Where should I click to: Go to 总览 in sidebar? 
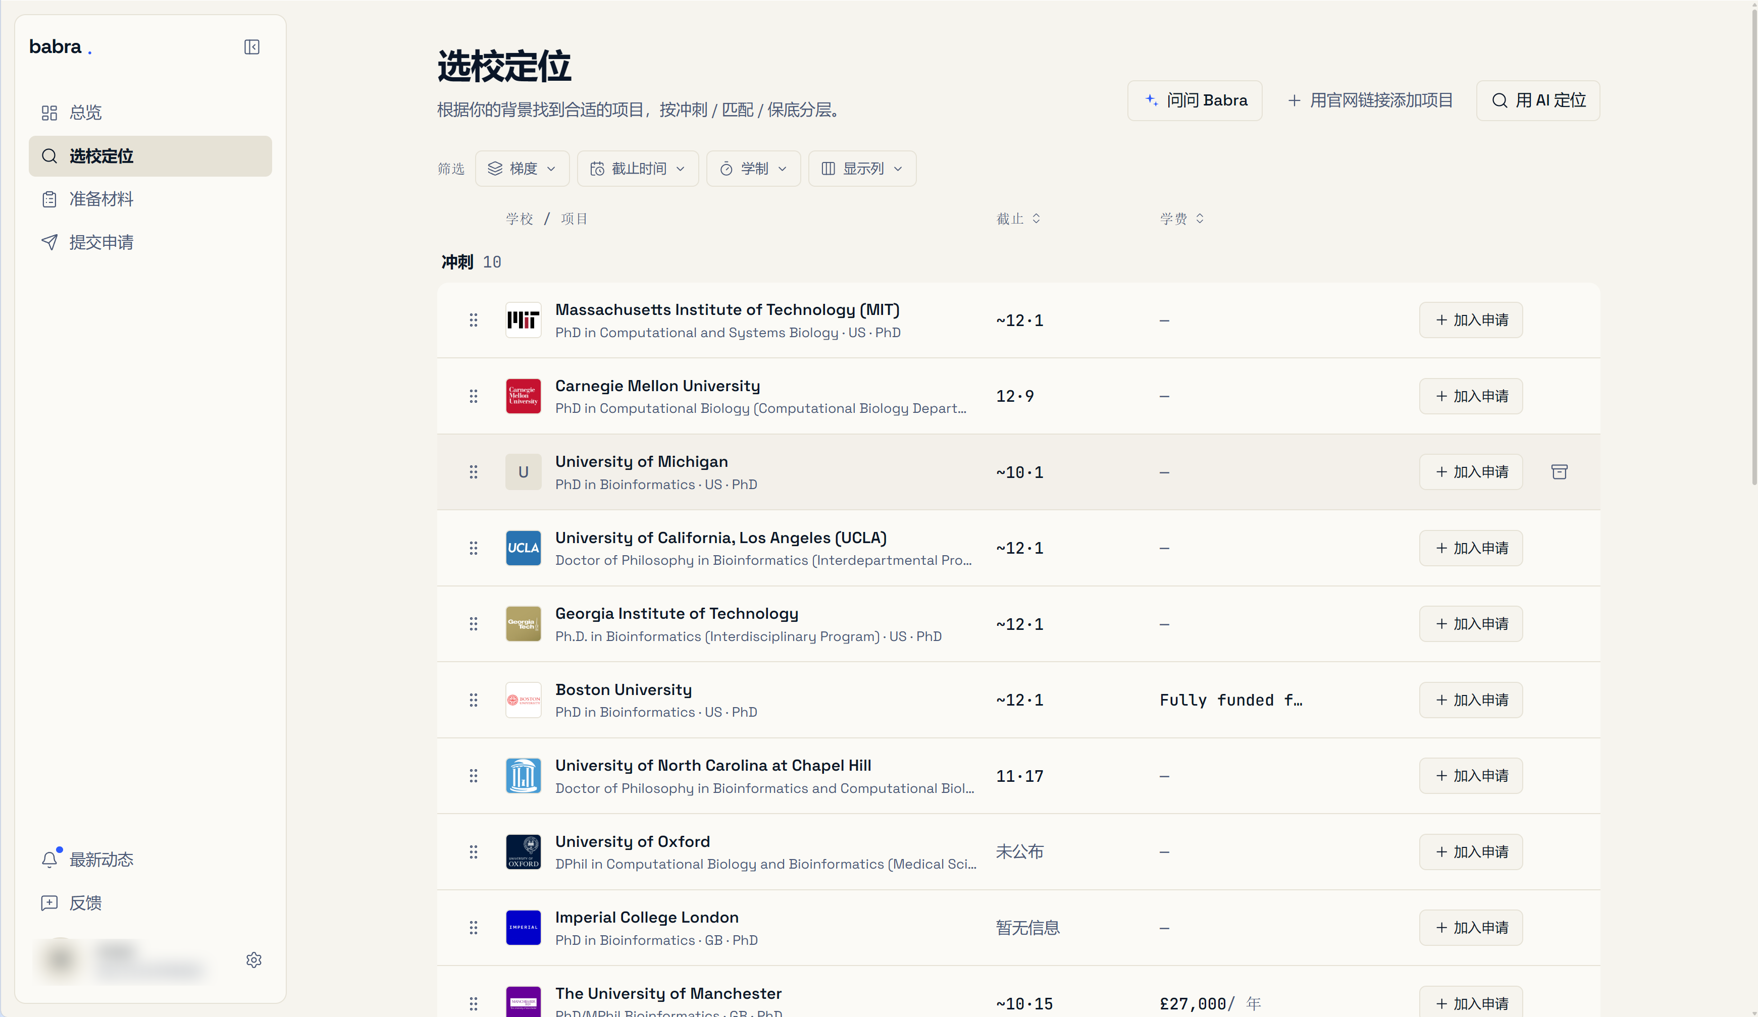(150, 113)
